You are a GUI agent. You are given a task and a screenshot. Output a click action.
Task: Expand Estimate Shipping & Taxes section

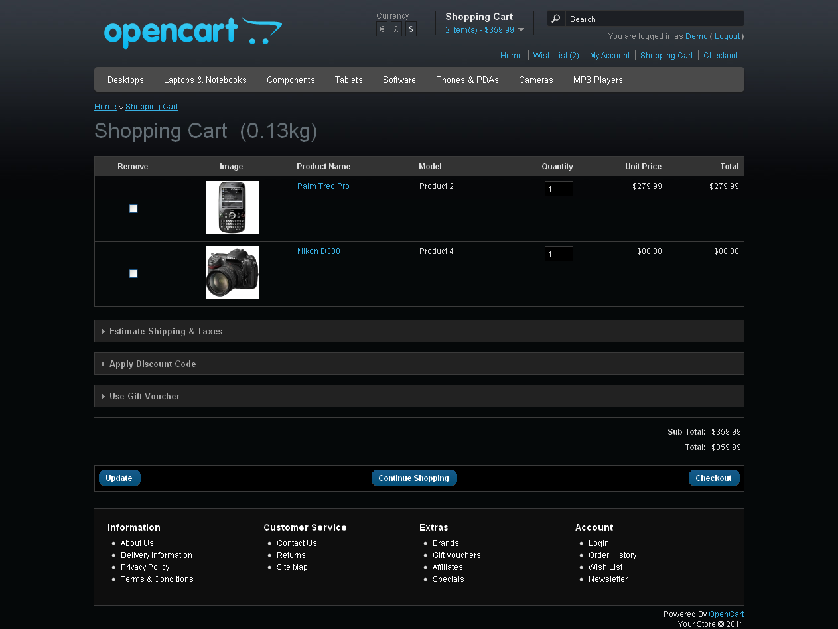tap(165, 331)
